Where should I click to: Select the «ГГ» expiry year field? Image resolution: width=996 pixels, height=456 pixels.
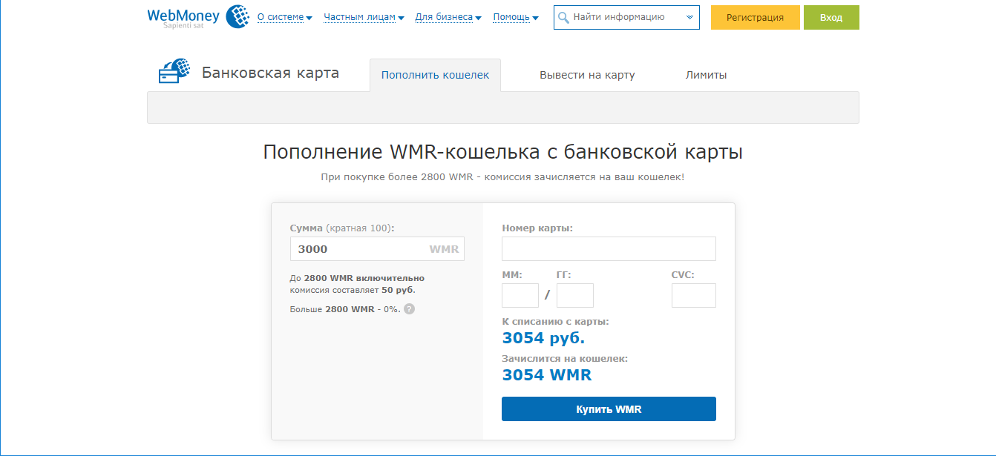coord(574,295)
